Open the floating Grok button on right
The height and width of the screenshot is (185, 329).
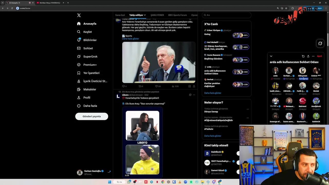[320, 43]
